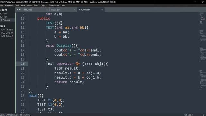206x116 pixels.
Task: Click 'result.a' on line 22
Action: pyautogui.click(x=63, y=73)
